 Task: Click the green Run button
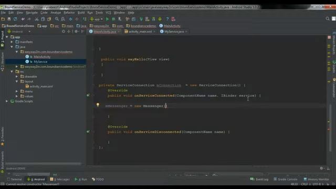point(107,19)
